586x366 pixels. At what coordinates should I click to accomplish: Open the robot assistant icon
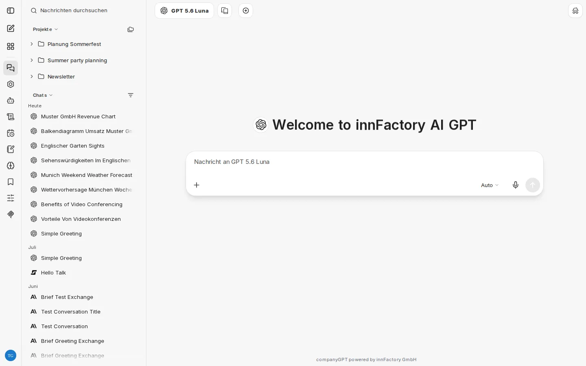point(11,100)
